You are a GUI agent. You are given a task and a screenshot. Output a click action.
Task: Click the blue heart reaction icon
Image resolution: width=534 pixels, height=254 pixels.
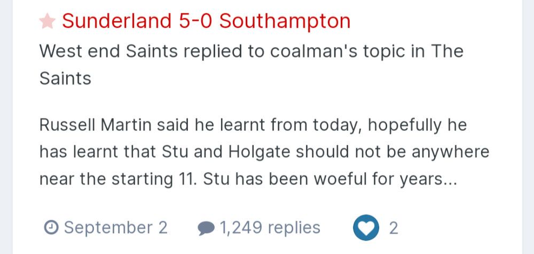point(366,228)
